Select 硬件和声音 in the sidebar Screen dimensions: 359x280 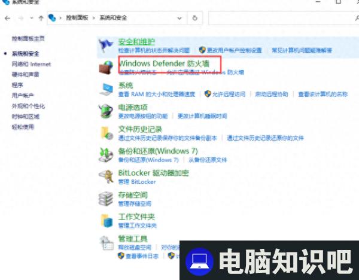pos(25,74)
